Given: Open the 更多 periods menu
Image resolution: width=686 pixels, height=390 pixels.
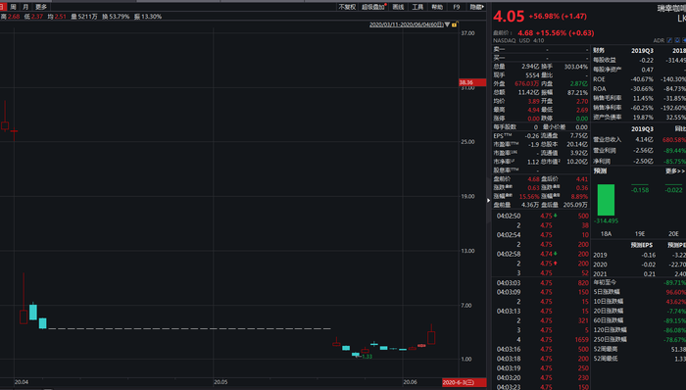Looking at the screenshot, I should tap(41, 7).
